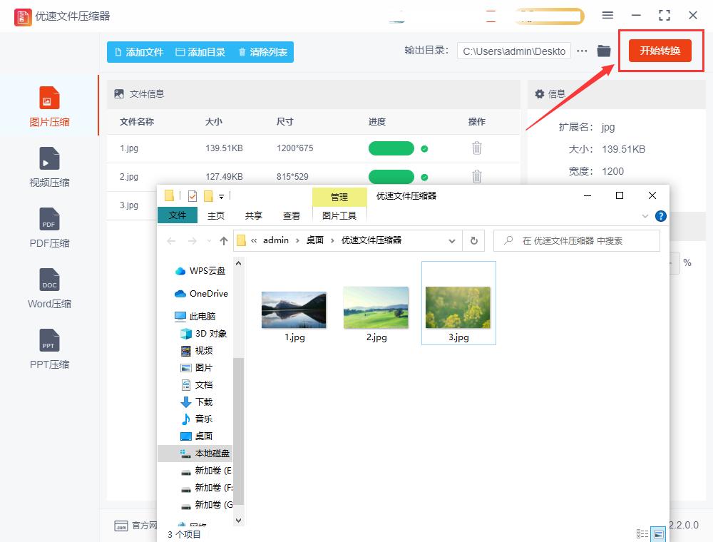Open the Explorer address bar dropdown arrow
The height and width of the screenshot is (542, 713).
(x=451, y=240)
